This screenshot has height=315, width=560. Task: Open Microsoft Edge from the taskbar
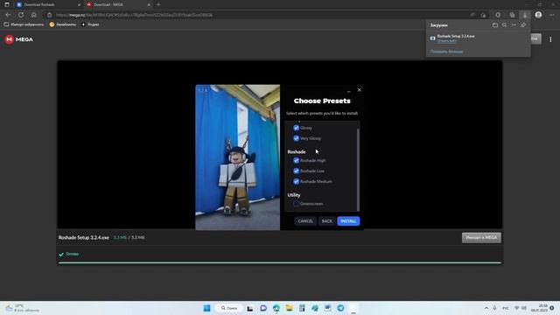coord(276,308)
